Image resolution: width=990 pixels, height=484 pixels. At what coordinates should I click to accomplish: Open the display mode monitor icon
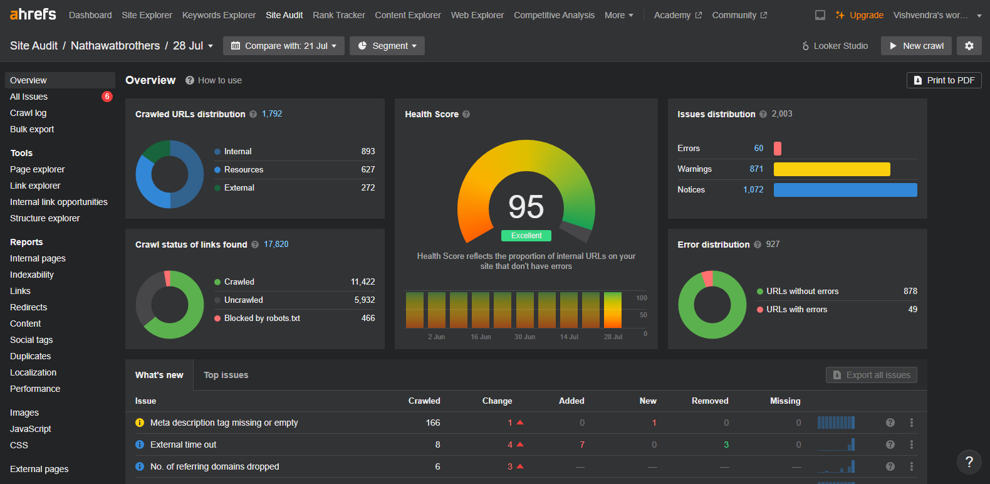[820, 15]
